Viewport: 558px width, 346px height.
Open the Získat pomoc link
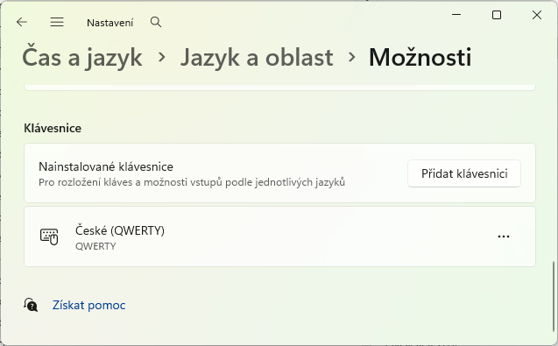[x=89, y=306]
